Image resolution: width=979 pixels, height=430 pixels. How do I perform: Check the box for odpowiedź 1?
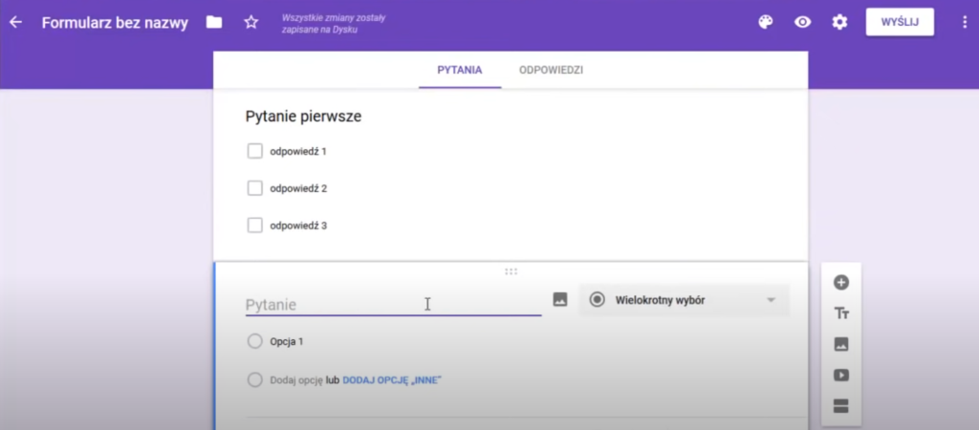pos(254,151)
